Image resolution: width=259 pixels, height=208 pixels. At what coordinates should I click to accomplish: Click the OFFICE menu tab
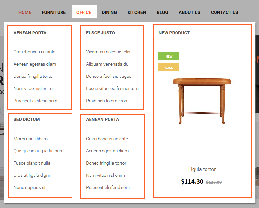point(85,12)
